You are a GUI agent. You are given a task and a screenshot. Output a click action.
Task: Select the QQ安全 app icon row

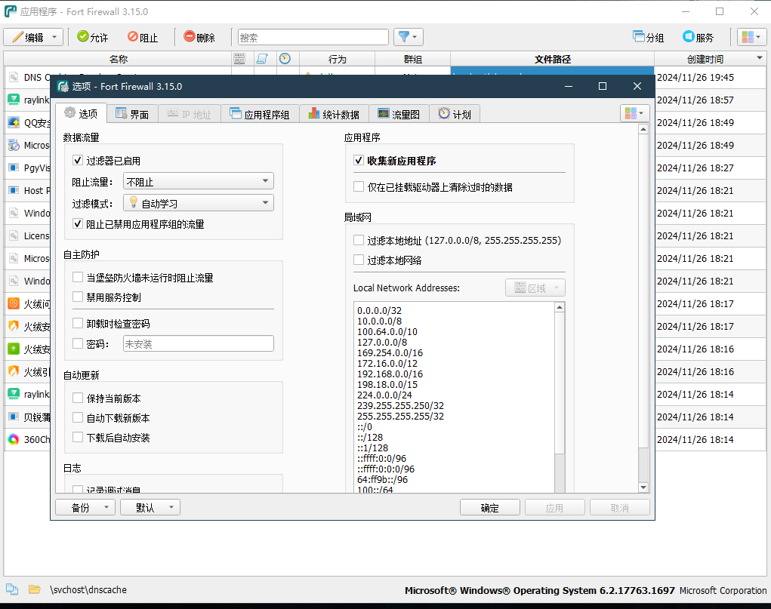pyautogui.click(x=14, y=122)
